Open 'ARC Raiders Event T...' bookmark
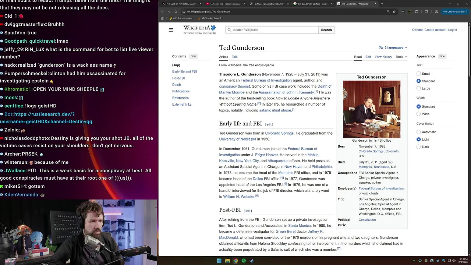This screenshot has height=265, width=471. (210, 18)
